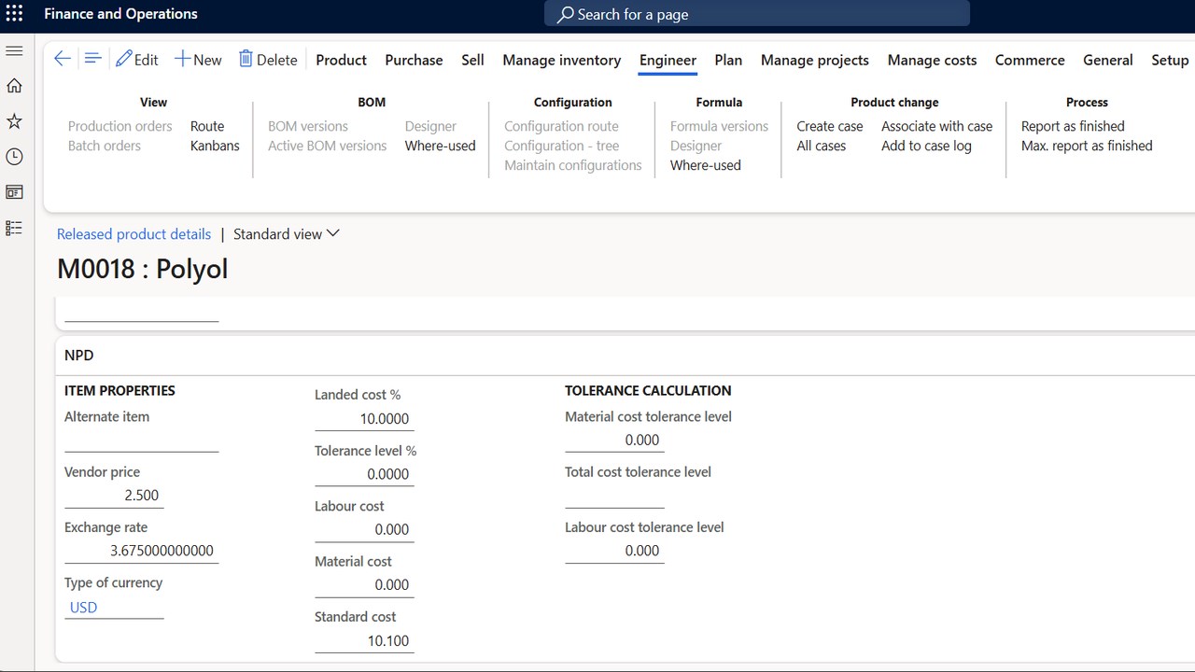Switch to the Purchase tab
This screenshot has height=672, width=1195.
pos(414,60)
